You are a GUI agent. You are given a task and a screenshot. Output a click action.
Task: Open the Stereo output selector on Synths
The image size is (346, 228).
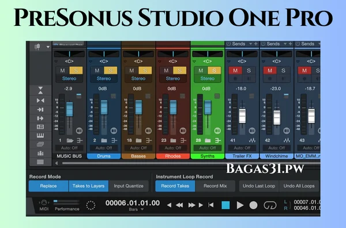click(x=208, y=79)
